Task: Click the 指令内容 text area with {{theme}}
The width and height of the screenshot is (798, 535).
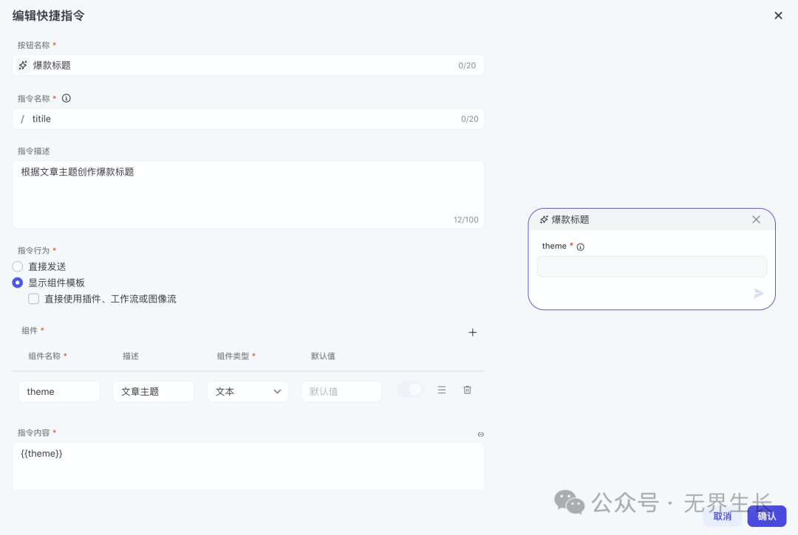Action: tap(248, 466)
